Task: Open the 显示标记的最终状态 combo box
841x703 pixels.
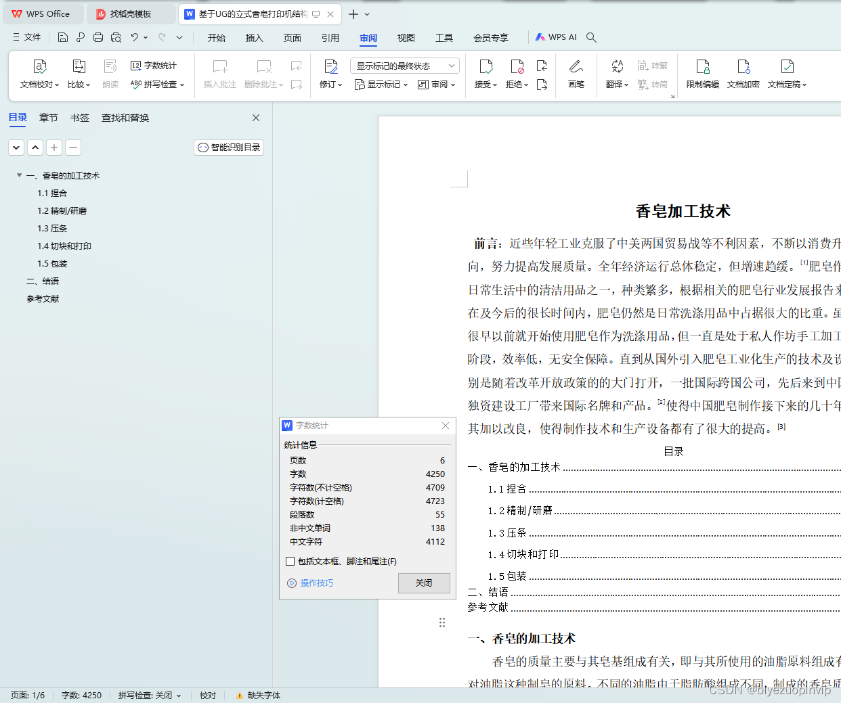Action: click(x=405, y=66)
